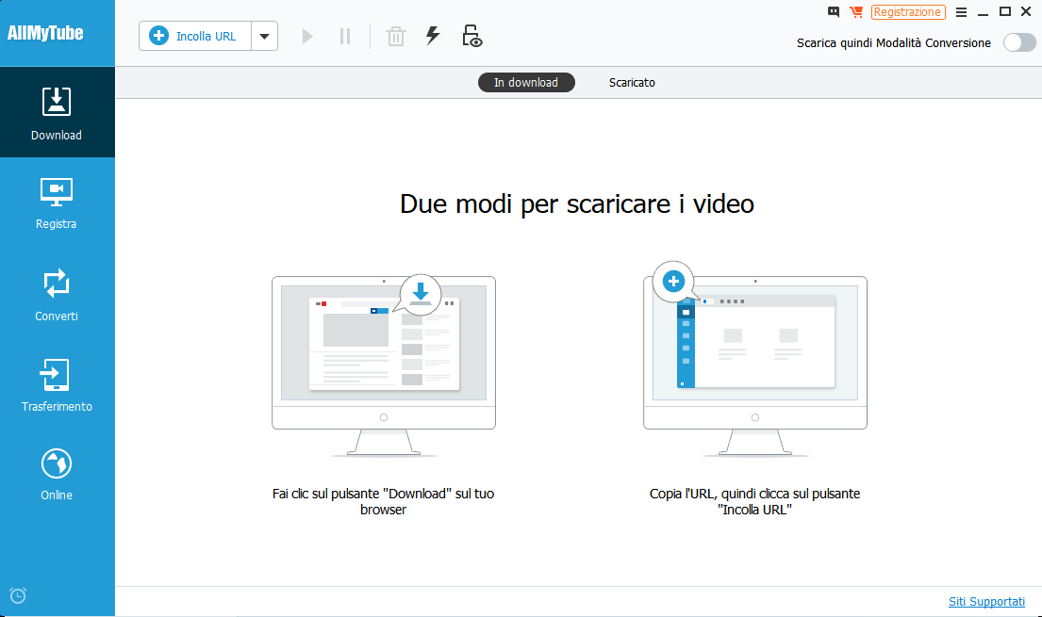Toggle Scarica quindi Modalità Conversione switch
Image resolution: width=1042 pixels, height=617 pixels.
point(1019,42)
